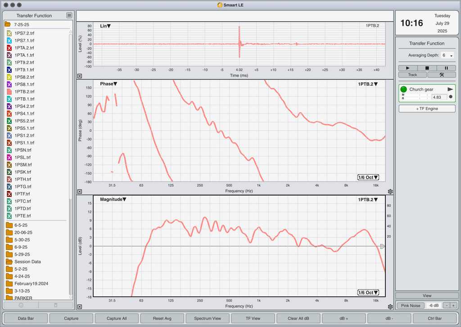
Task: Toggle visibility of 1PTA.2.trf trace
Action: [x=9, y=48]
